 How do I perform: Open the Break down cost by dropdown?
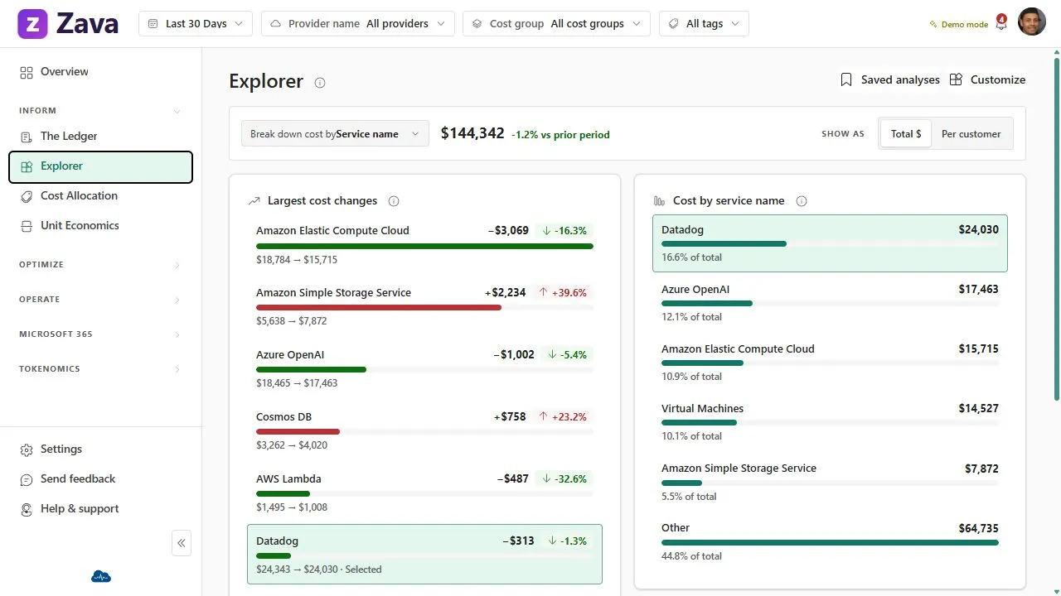pos(335,134)
